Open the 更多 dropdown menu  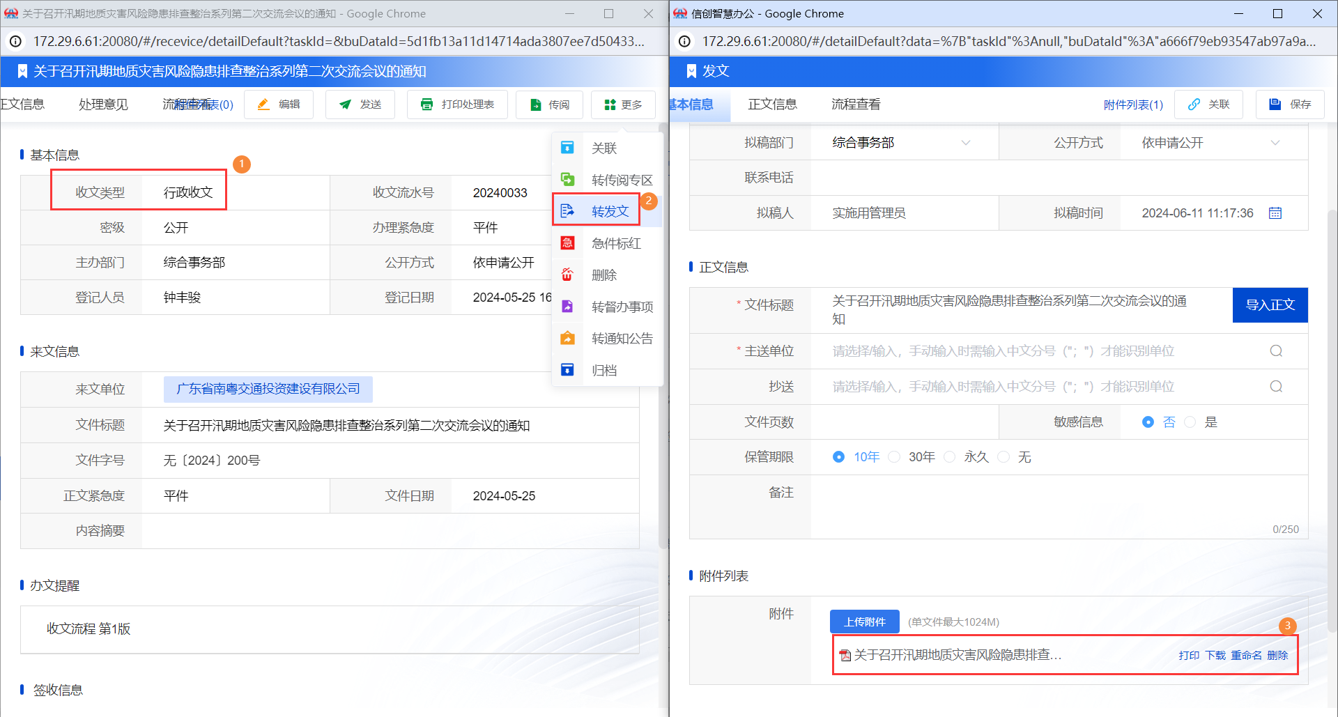click(x=623, y=105)
